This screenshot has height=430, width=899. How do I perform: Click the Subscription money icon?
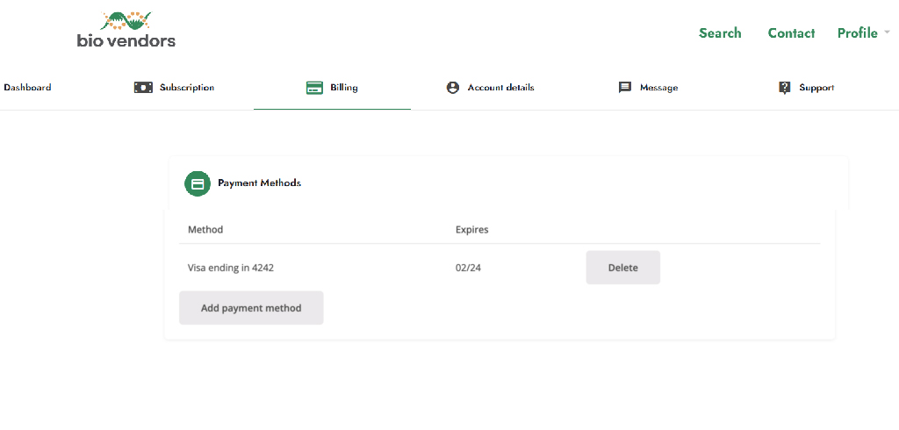pyautogui.click(x=143, y=88)
